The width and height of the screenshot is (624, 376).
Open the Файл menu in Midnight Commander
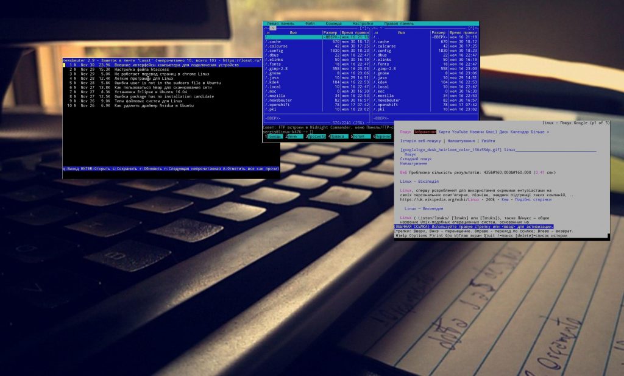[x=310, y=22]
